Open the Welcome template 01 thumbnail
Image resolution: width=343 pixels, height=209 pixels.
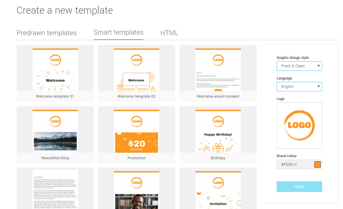coord(55,70)
